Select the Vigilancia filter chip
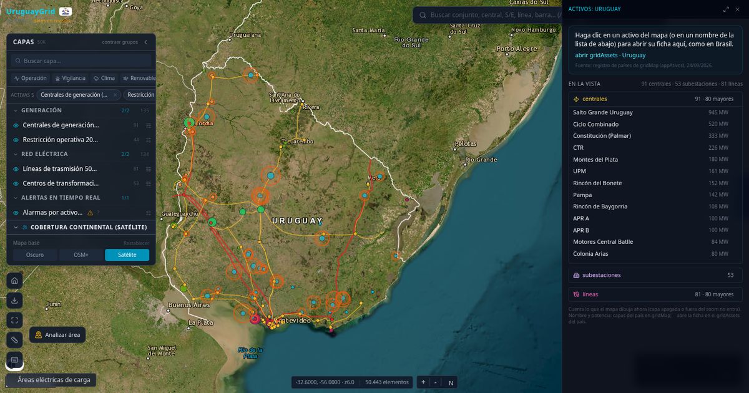 [70, 78]
